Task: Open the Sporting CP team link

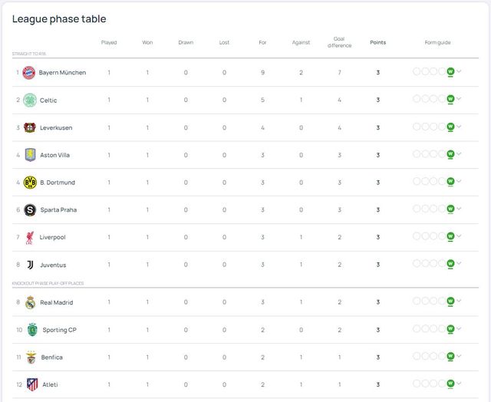Action: 59,330
